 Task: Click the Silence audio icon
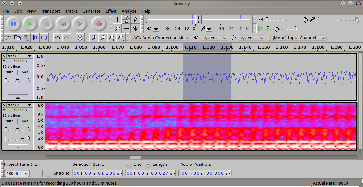click(x=44, y=38)
